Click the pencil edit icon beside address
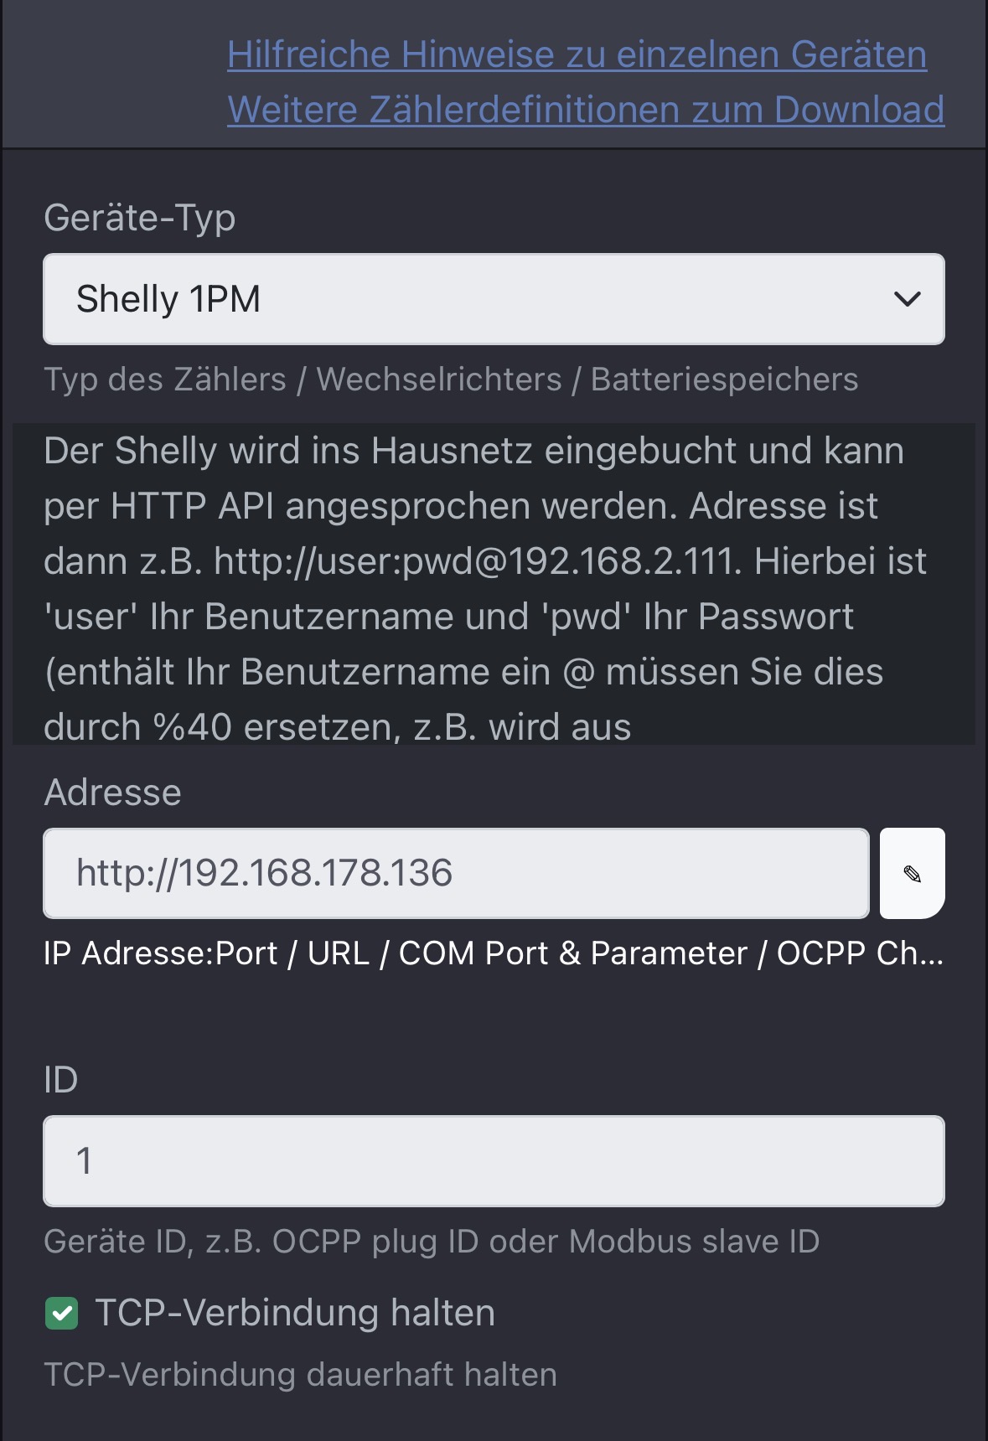 [x=912, y=874]
